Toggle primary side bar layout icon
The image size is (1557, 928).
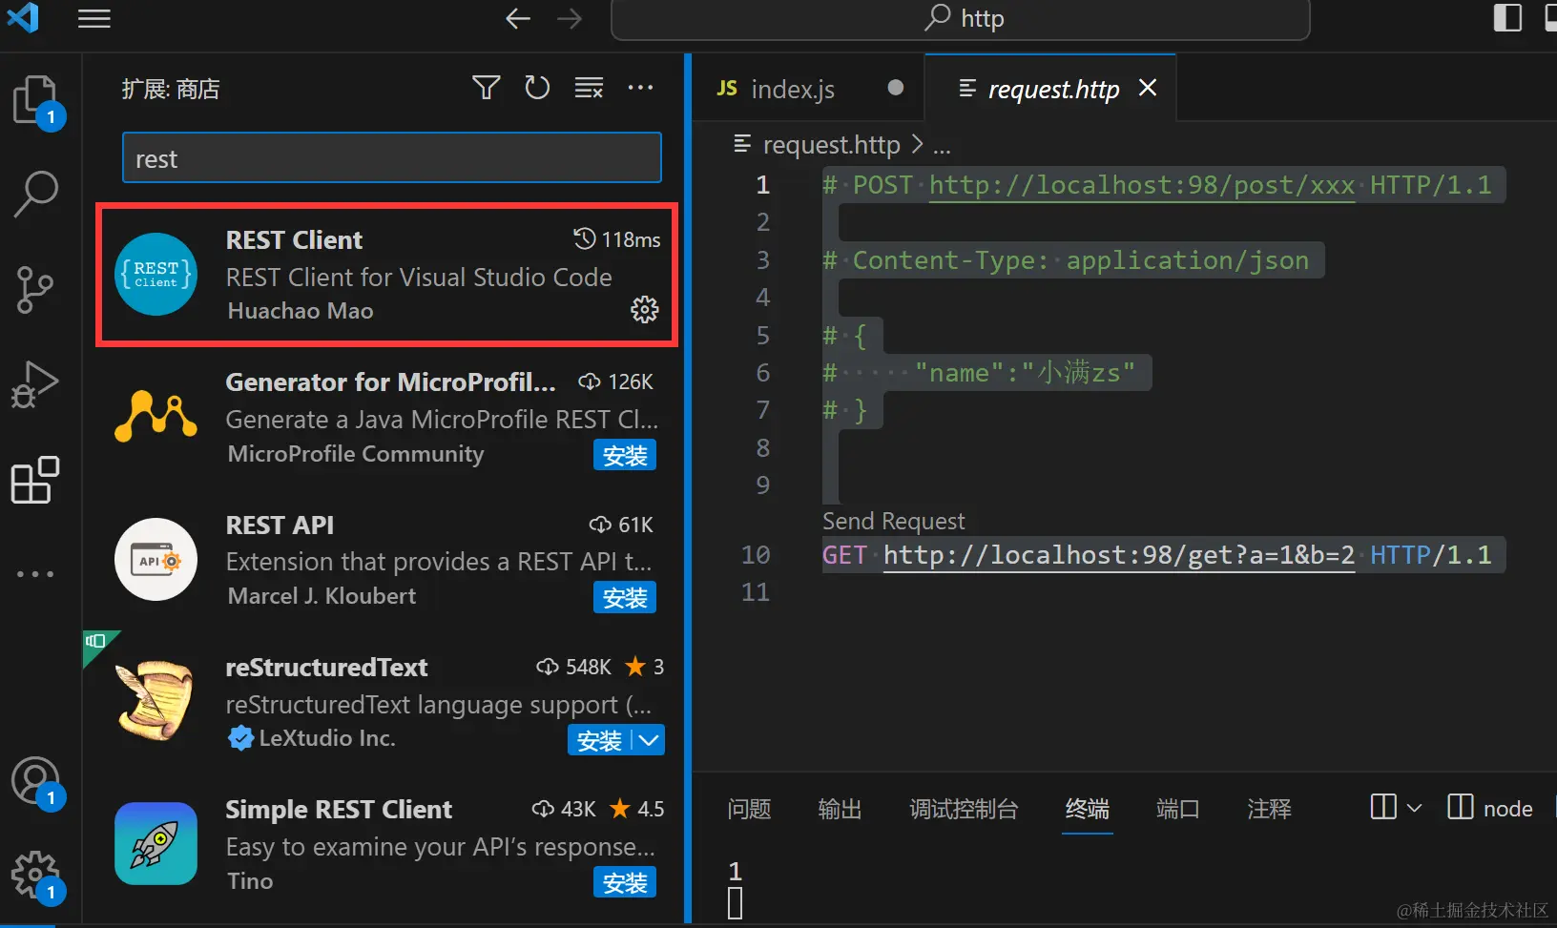[1507, 18]
